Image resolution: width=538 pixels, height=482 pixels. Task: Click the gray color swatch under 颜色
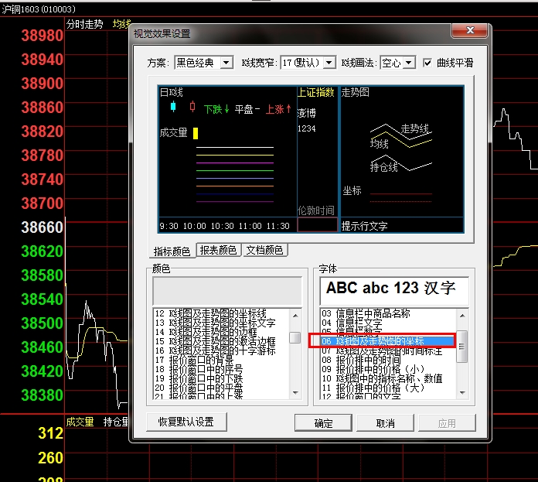[x=227, y=291]
